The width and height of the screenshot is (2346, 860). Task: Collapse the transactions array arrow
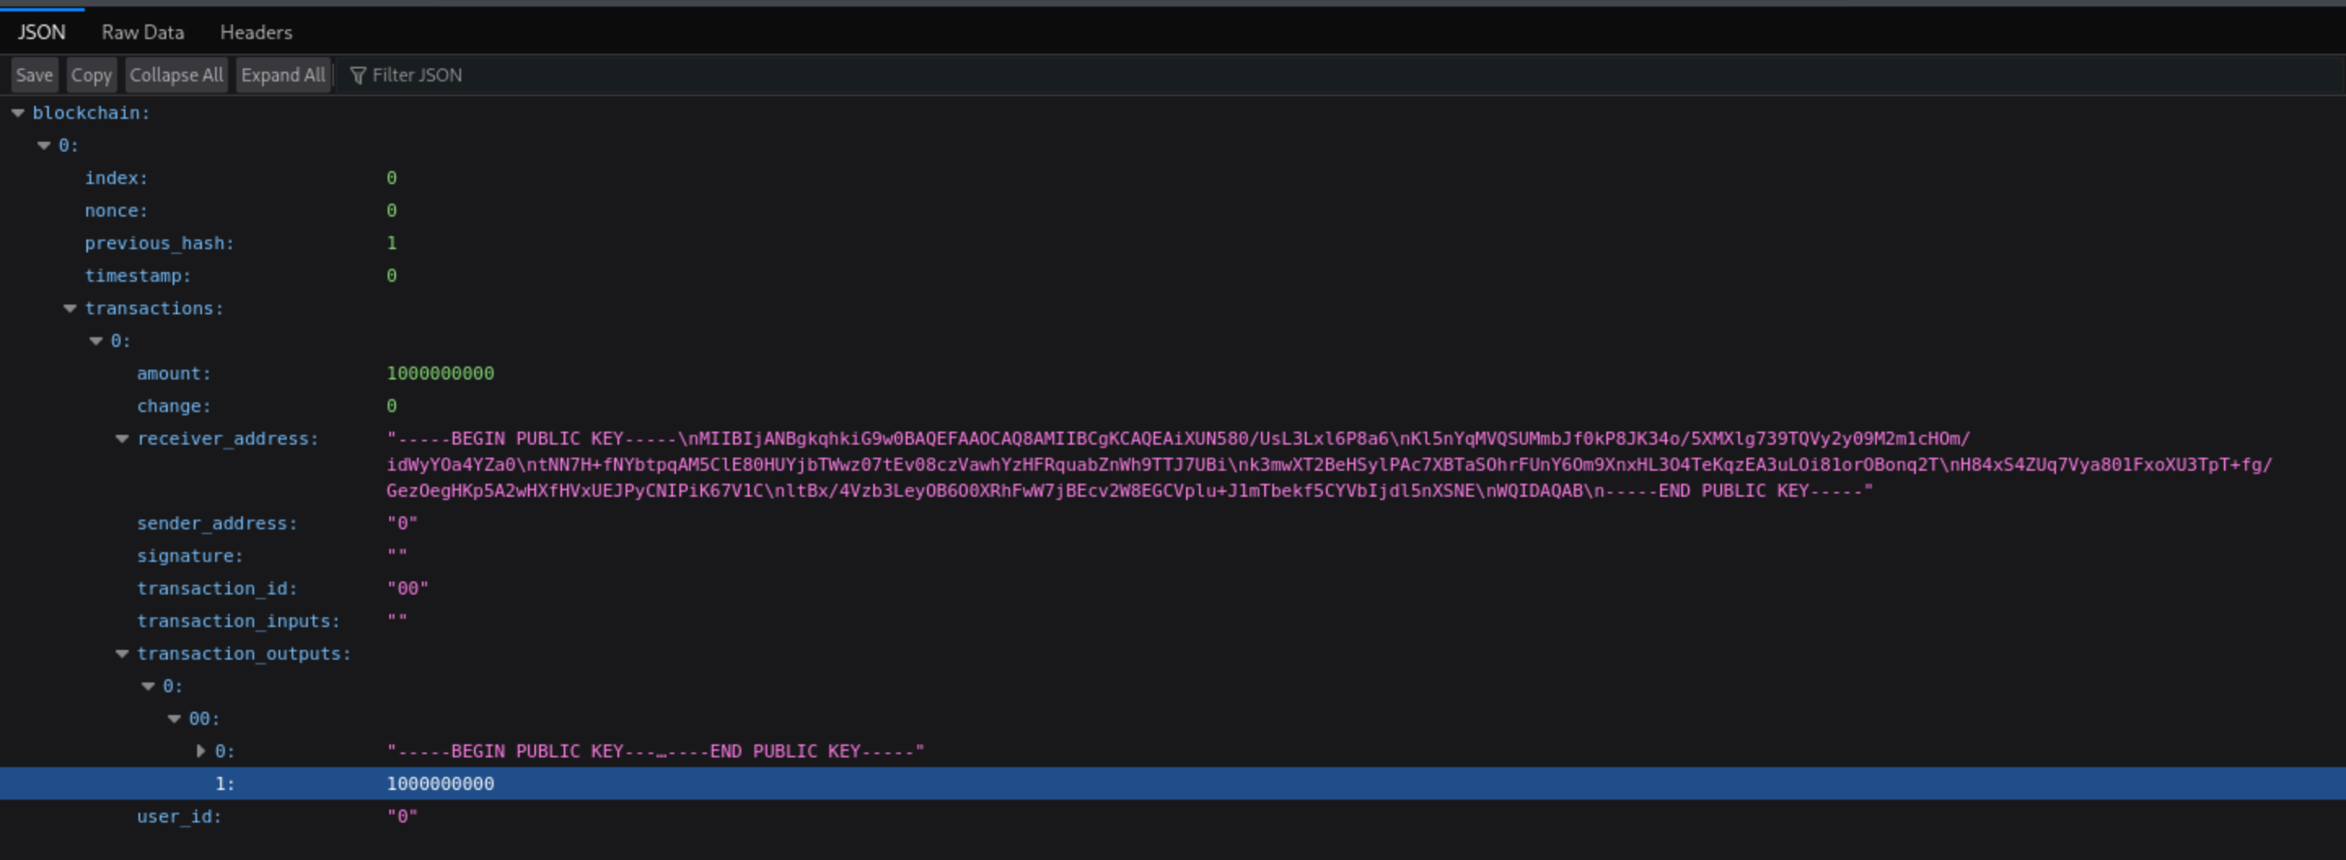tap(70, 309)
